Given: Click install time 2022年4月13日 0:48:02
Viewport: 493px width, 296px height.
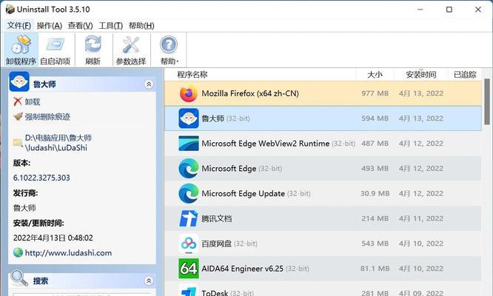Looking at the screenshot, I should click(x=53, y=238).
